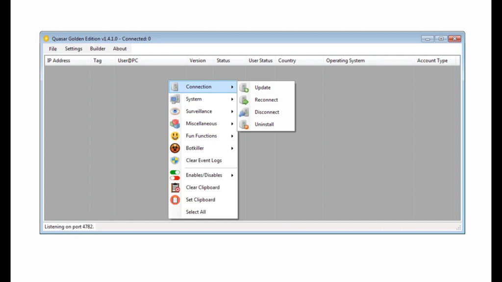Sort by User@PC column header

point(151,60)
